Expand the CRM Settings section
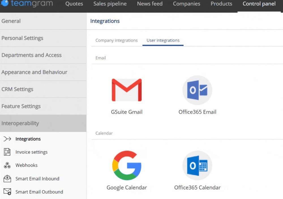The height and width of the screenshot is (199, 283). click(x=43, y=89)
